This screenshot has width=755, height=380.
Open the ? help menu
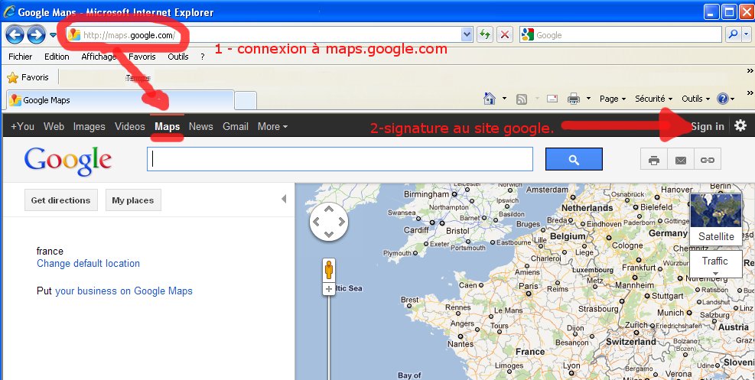202,57
